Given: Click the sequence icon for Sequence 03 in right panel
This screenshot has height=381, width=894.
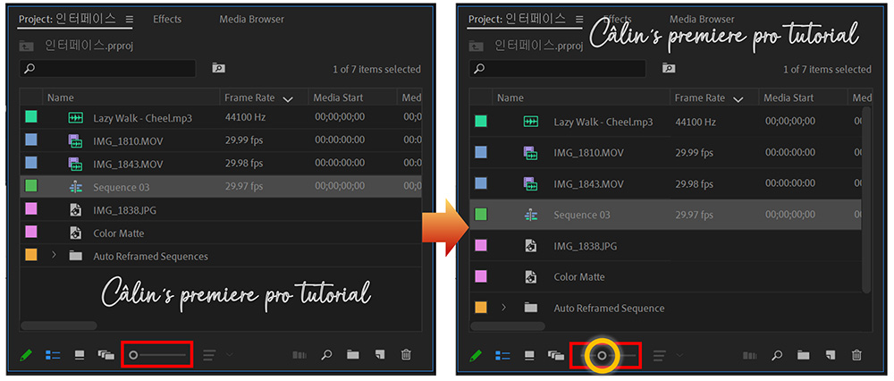Looking at the screenshot, I should 531,215.
